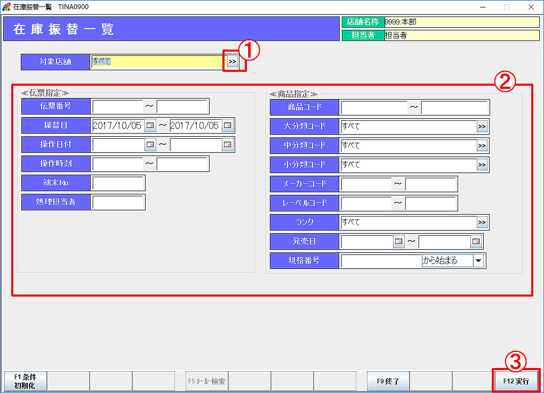Click the 小分類コード field showing すべて
The height and width of the screenshot is (393, 544).
[x=409, y=165]
